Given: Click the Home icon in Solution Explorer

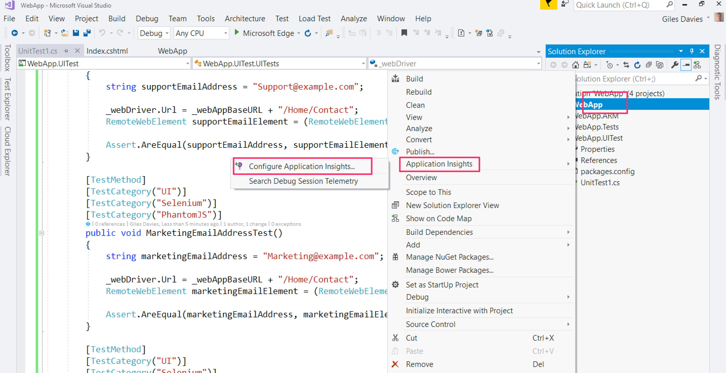Looking at the screenshot, I should 575,65.
